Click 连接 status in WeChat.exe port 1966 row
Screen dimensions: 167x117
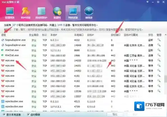click(150, 55)
